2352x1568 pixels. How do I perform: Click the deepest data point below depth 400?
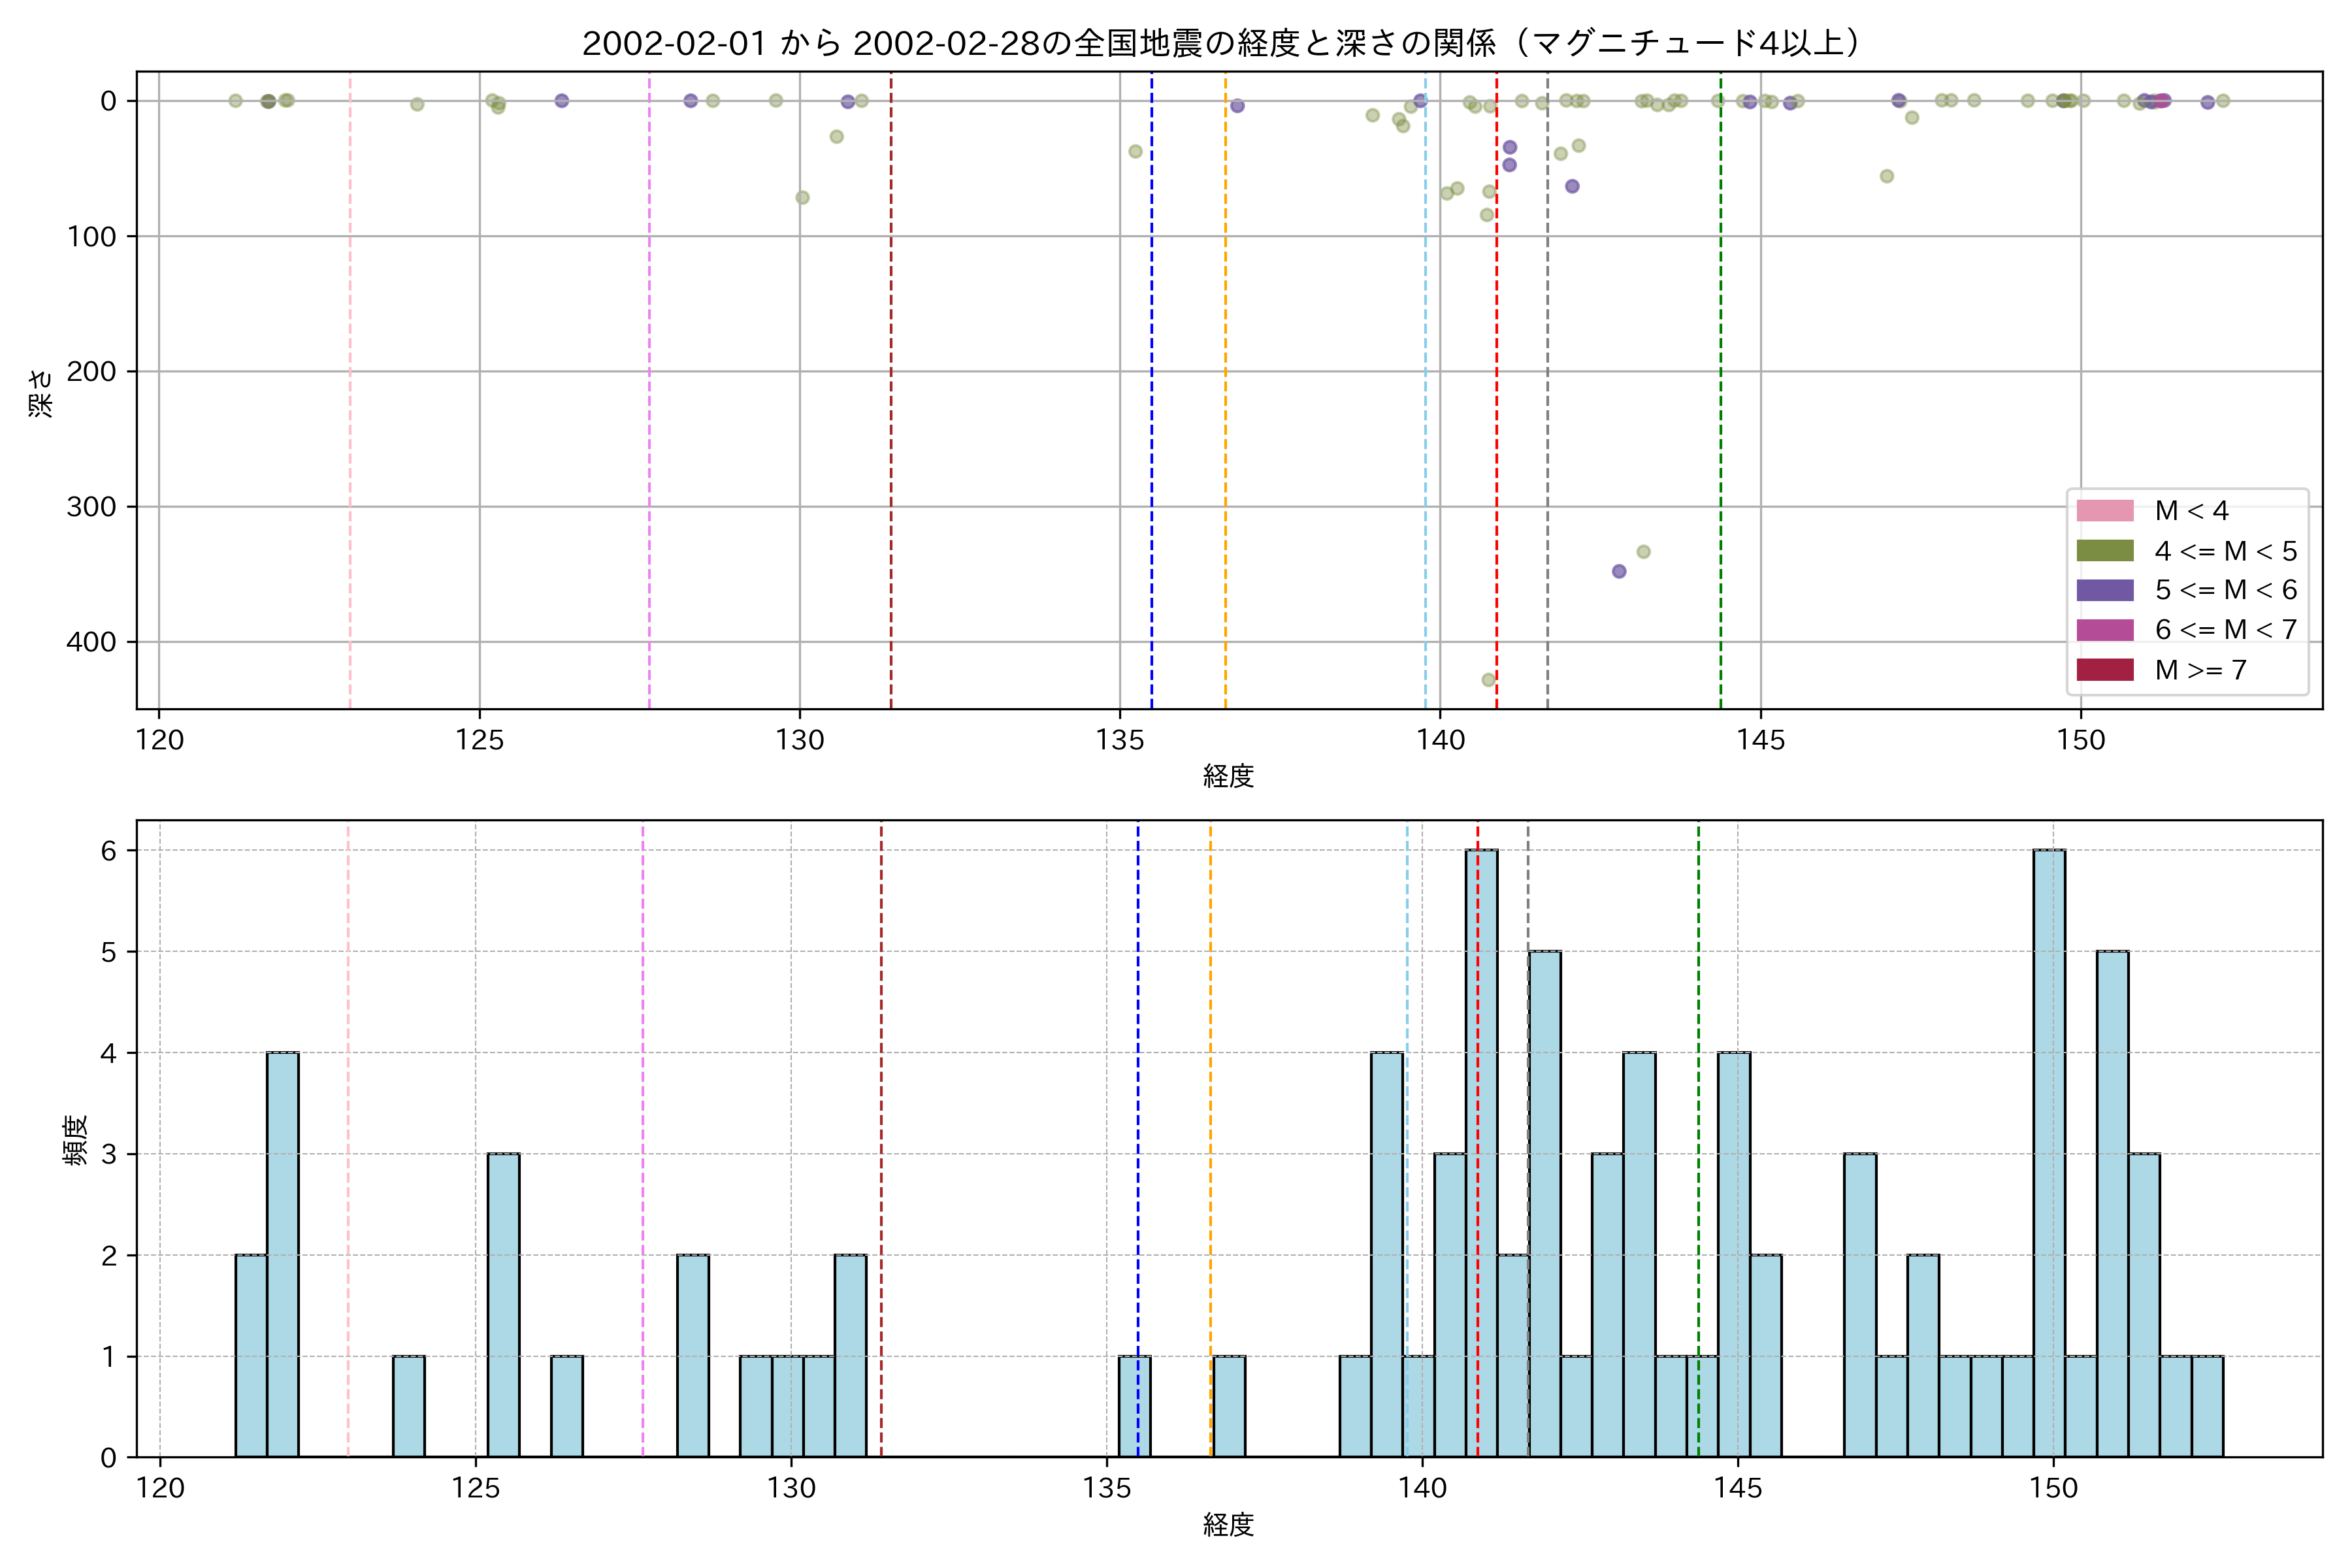pos(1488,680)
